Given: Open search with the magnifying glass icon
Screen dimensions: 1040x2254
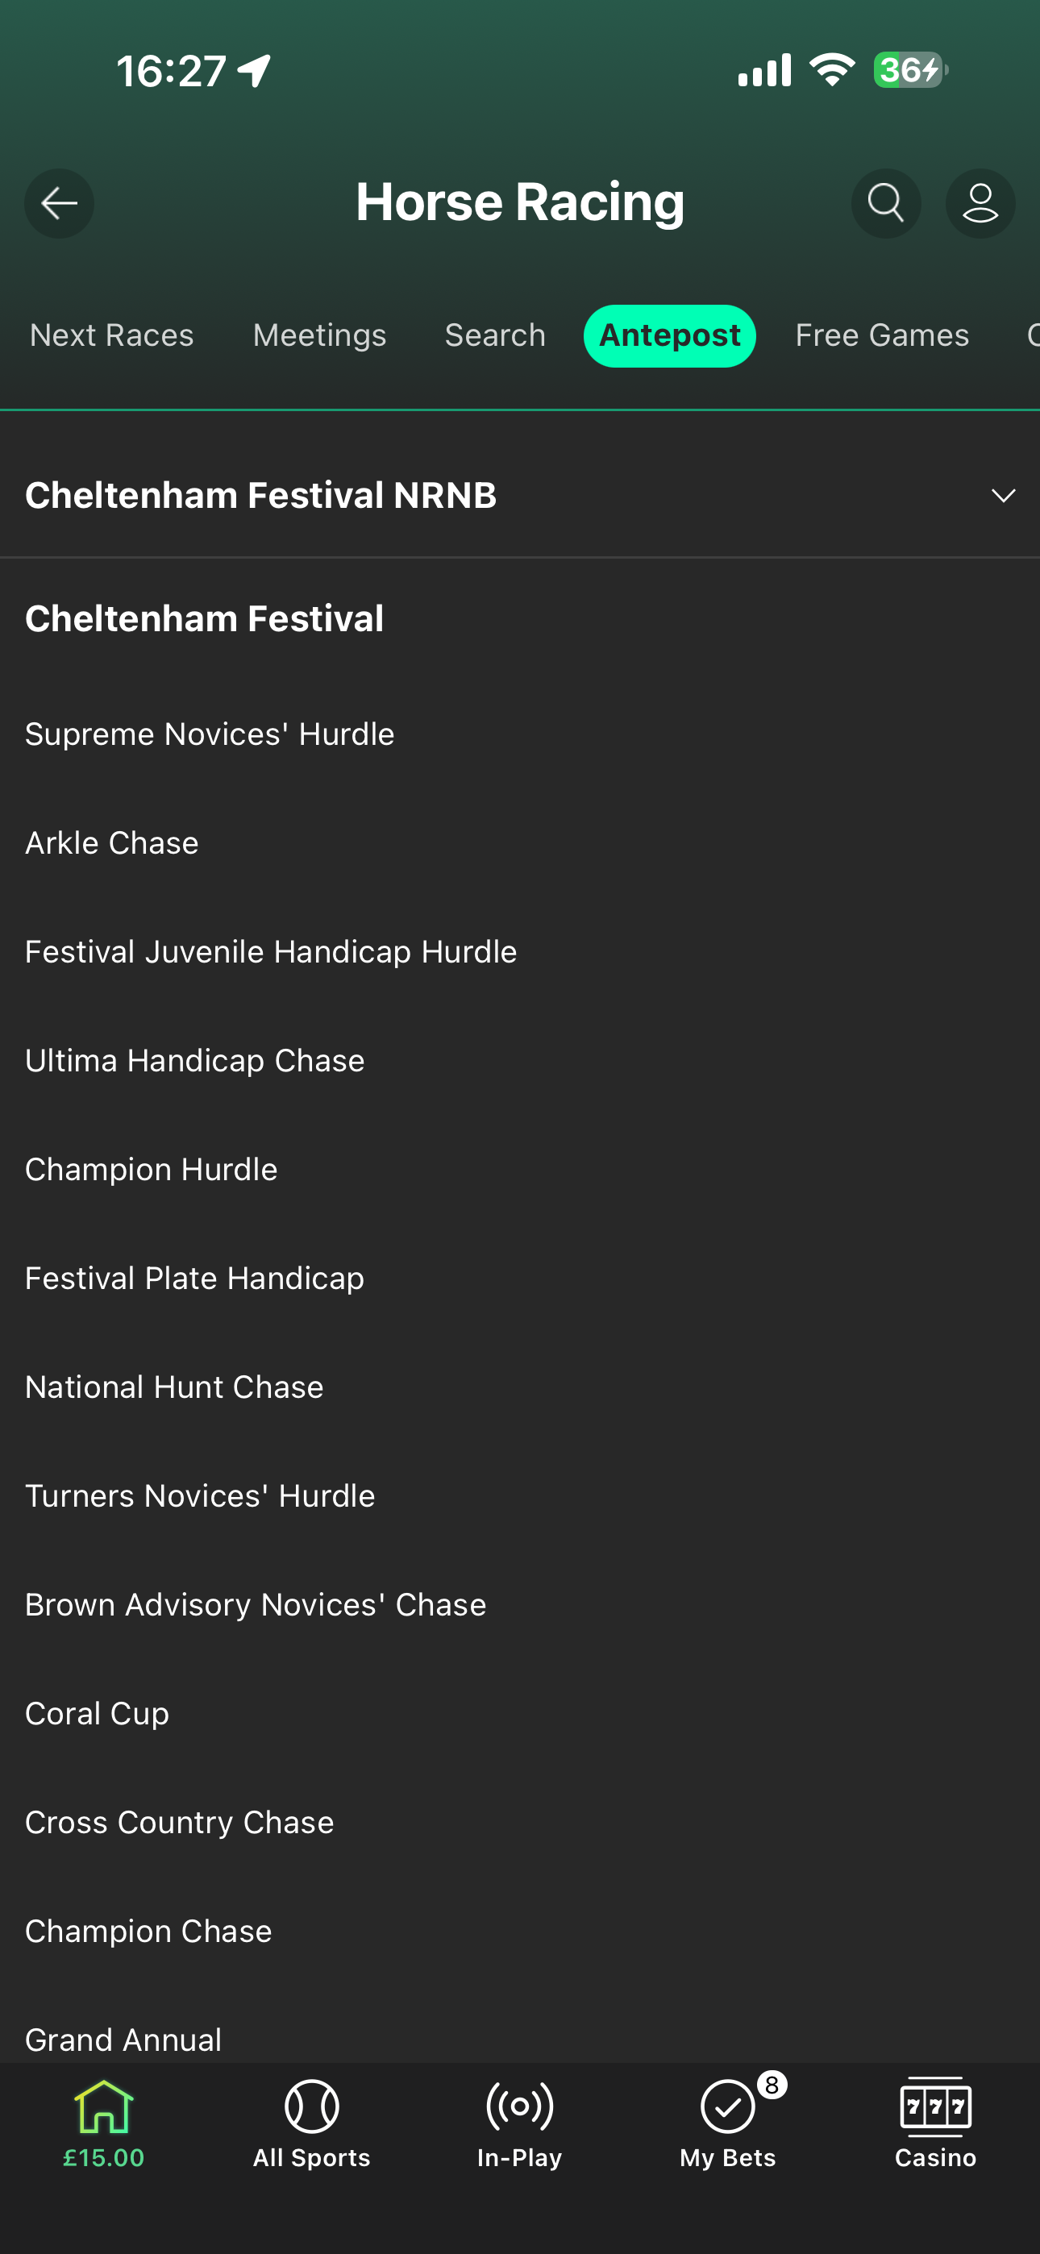Looking at the screenshot, I should coord(885,204).
